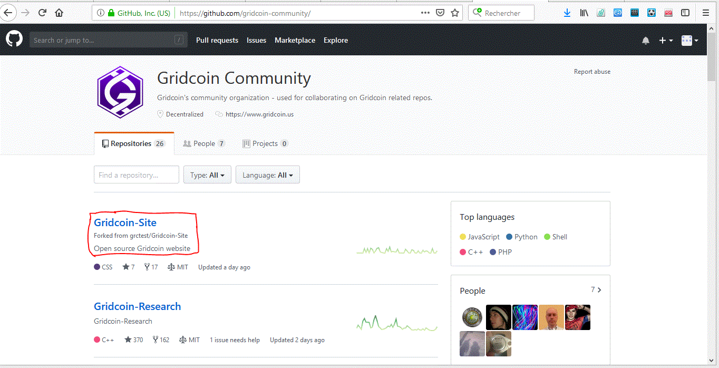Open Issues in GitHub header
This screenshot has height=368, width=719.
256,40
